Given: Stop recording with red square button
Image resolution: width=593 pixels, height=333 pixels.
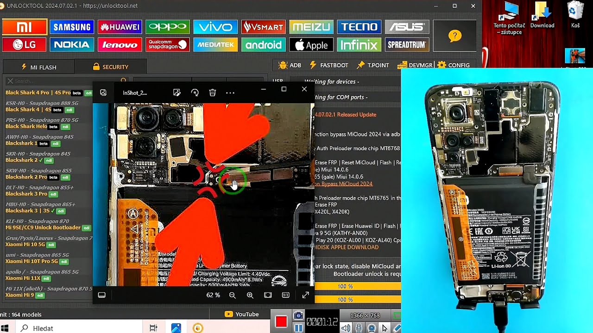Looking at the screenshot, I should 281,321.
